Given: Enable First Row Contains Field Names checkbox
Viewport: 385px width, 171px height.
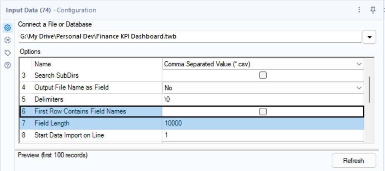Looking at the screenshot, I should point(263,111).
